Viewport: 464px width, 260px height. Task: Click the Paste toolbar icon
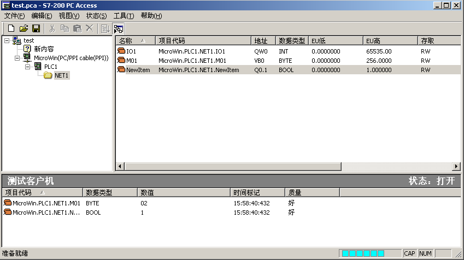[78, 28]
